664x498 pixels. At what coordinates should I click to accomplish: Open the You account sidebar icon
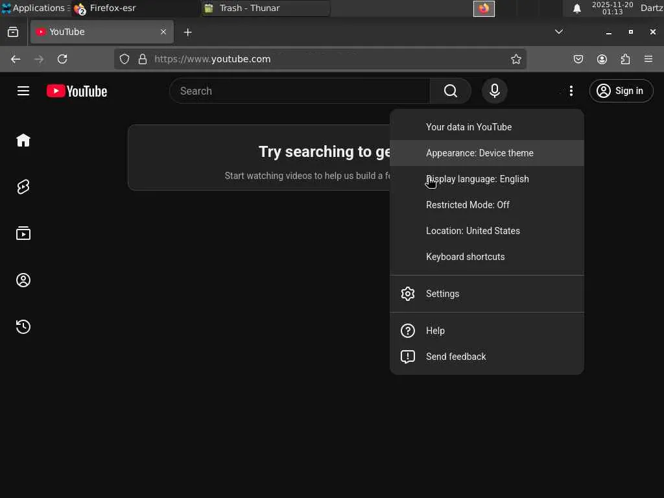23,280
